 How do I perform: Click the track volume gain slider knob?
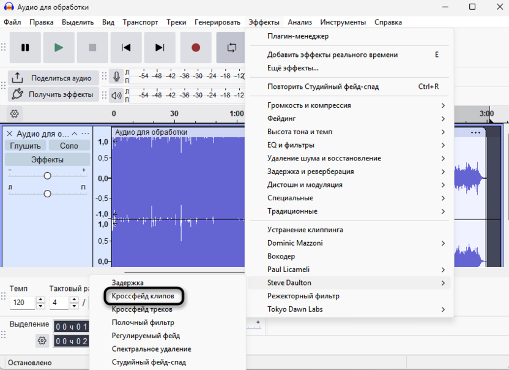click(x=47, y=176)
